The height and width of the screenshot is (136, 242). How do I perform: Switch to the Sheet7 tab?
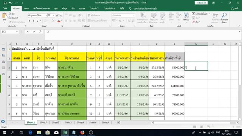click(x=43, y=122)
